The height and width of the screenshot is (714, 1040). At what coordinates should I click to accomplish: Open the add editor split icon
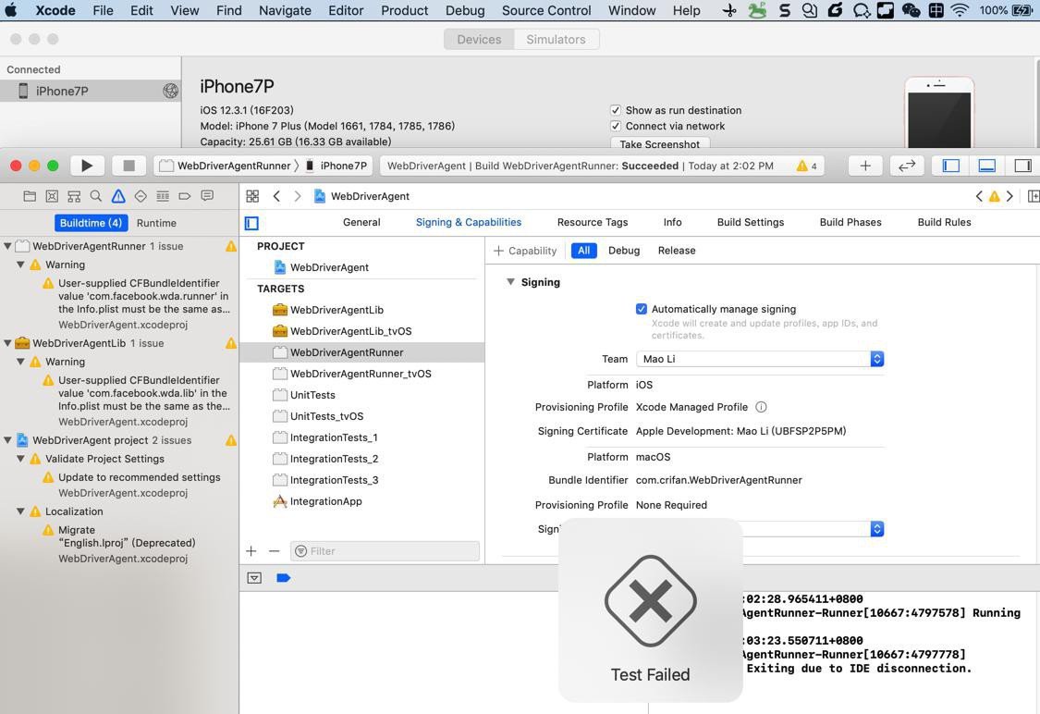coord(1033,196)
